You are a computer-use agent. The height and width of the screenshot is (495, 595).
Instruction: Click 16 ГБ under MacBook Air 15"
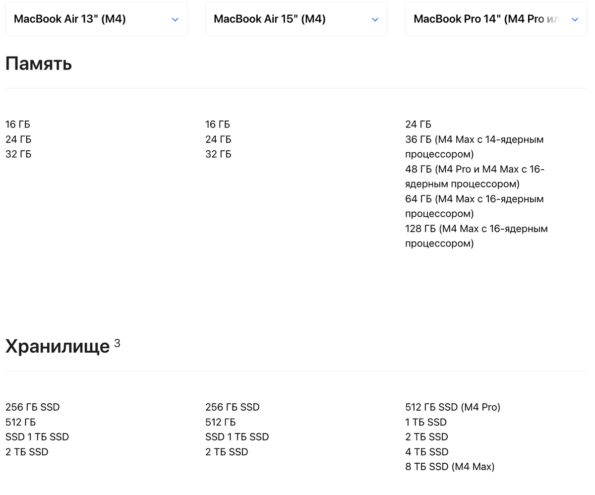(x=218, y=124)
